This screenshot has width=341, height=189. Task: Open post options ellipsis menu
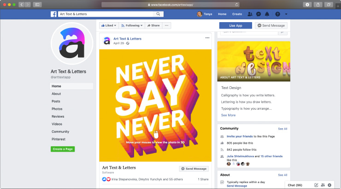pyautogui.click(x=207, y=38)
